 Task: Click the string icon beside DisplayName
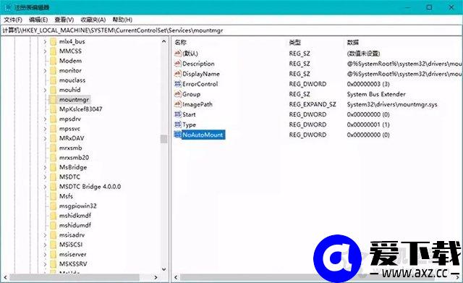[x=178, y=74]
